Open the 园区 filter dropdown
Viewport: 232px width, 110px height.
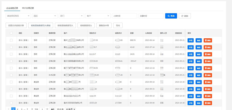[45, 16]
